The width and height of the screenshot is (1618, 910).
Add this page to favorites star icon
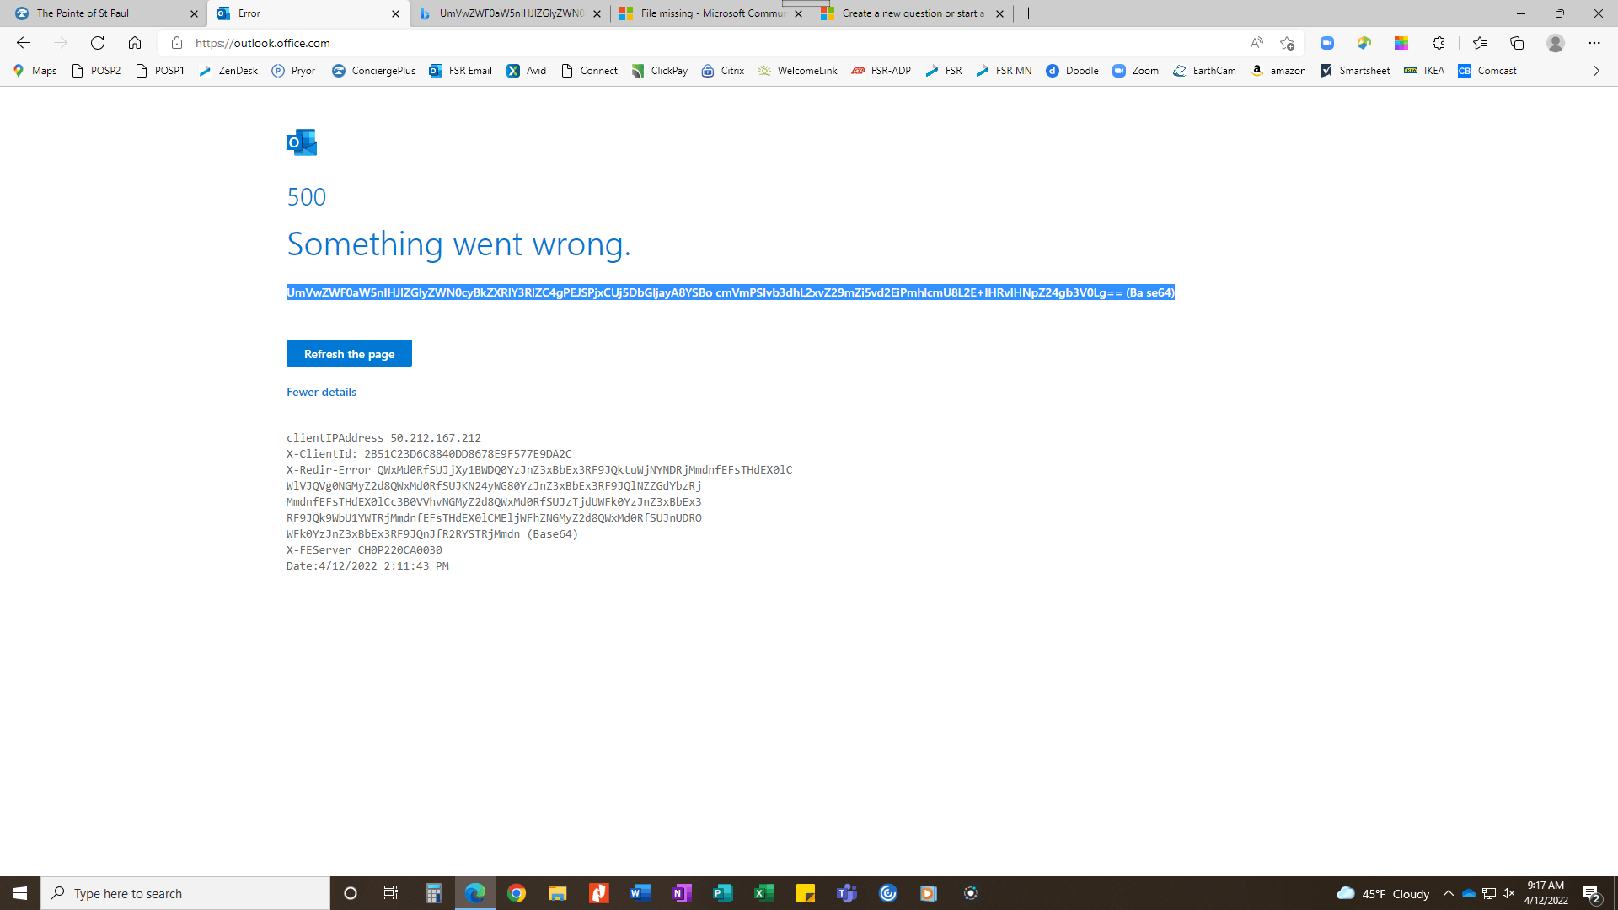[1287, 43]
